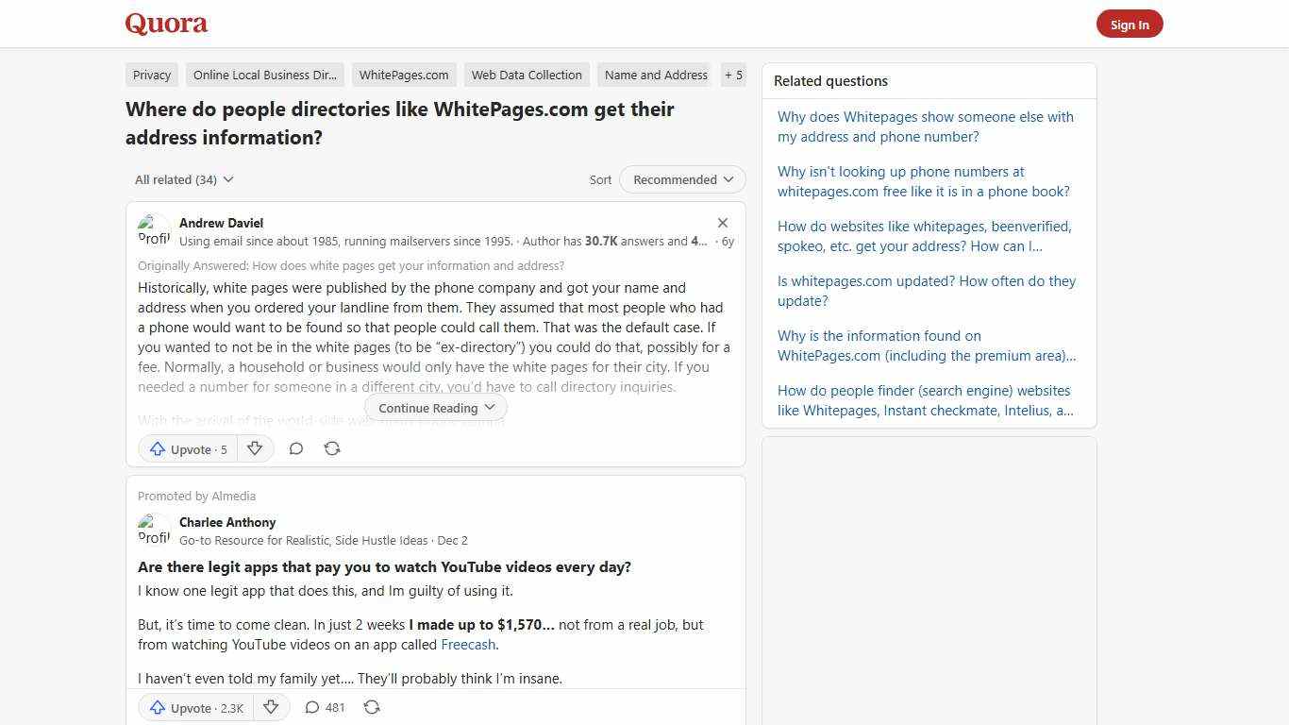Open the WhitePages.com topic page
1289x725 pixels.
pos(404,75)
